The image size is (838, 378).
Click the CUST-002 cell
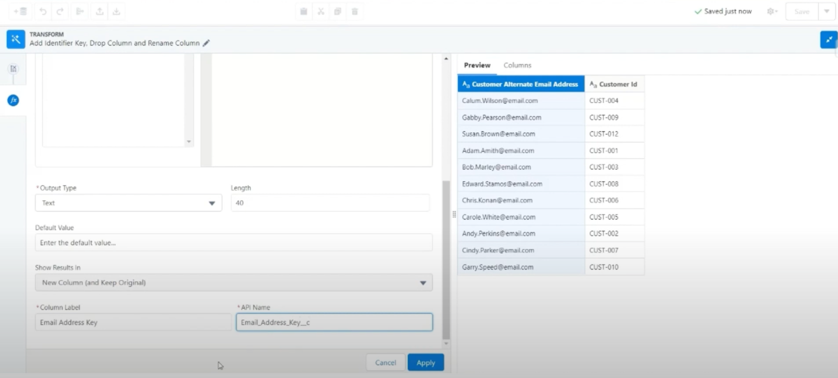[614, 233]
